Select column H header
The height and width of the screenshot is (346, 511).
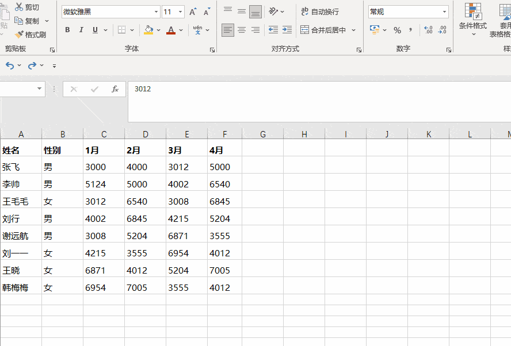[304, 134]
